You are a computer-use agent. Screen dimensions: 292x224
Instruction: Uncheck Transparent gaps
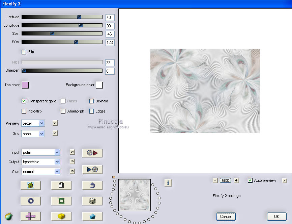(24, 101)
